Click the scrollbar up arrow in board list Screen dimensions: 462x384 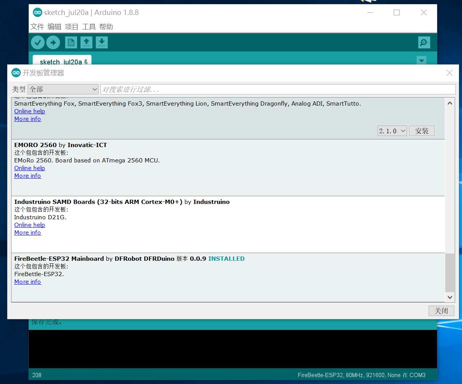pyautogui.click(x=450, y=103)
